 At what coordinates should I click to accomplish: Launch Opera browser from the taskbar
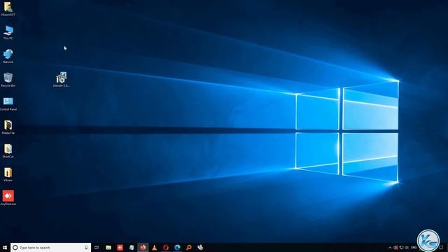166,247
